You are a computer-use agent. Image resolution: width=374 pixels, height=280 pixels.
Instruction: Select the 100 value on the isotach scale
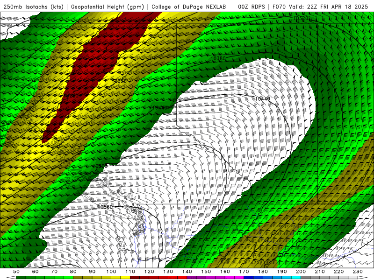click(x=111, y=272)
